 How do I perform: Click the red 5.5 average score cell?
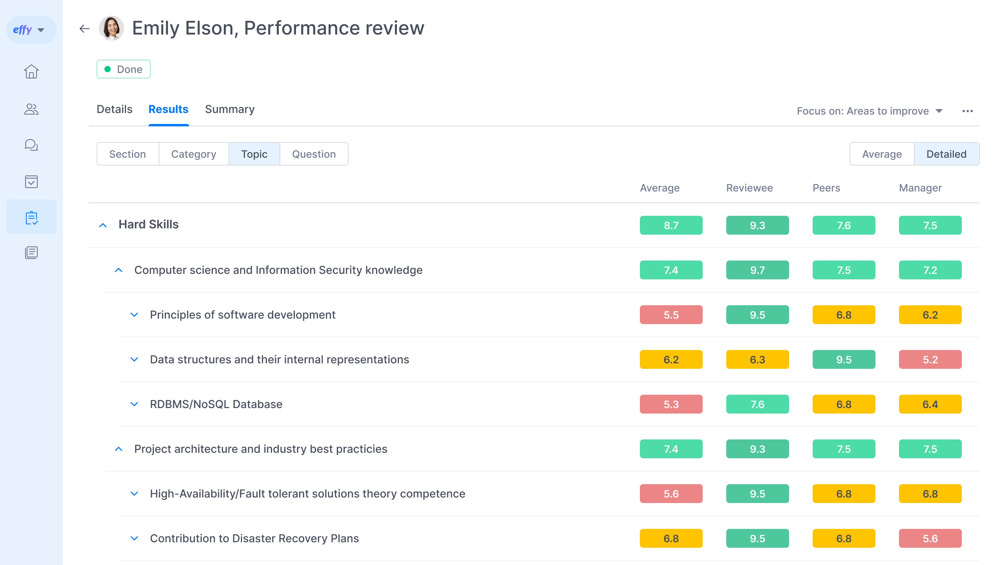671,315
